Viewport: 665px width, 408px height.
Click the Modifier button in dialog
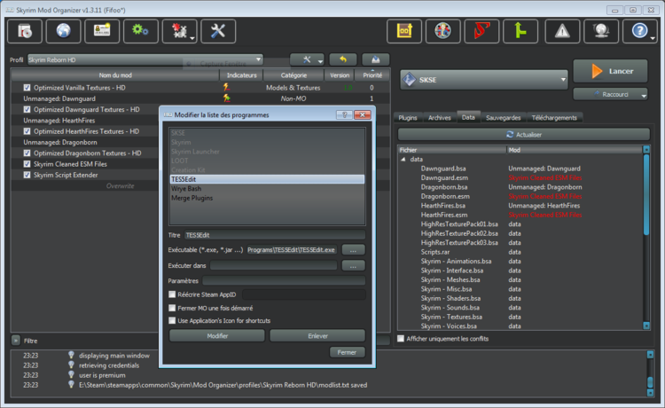(x=217, y=335)
